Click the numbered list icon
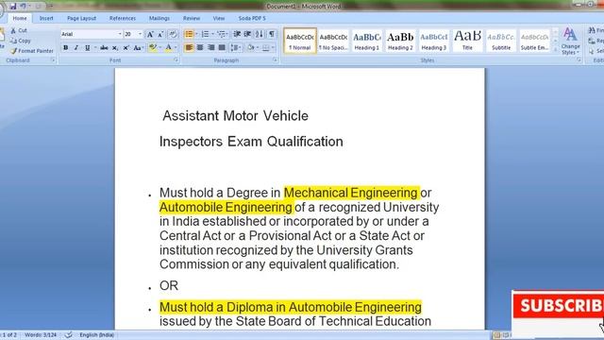 click(205, 34)
